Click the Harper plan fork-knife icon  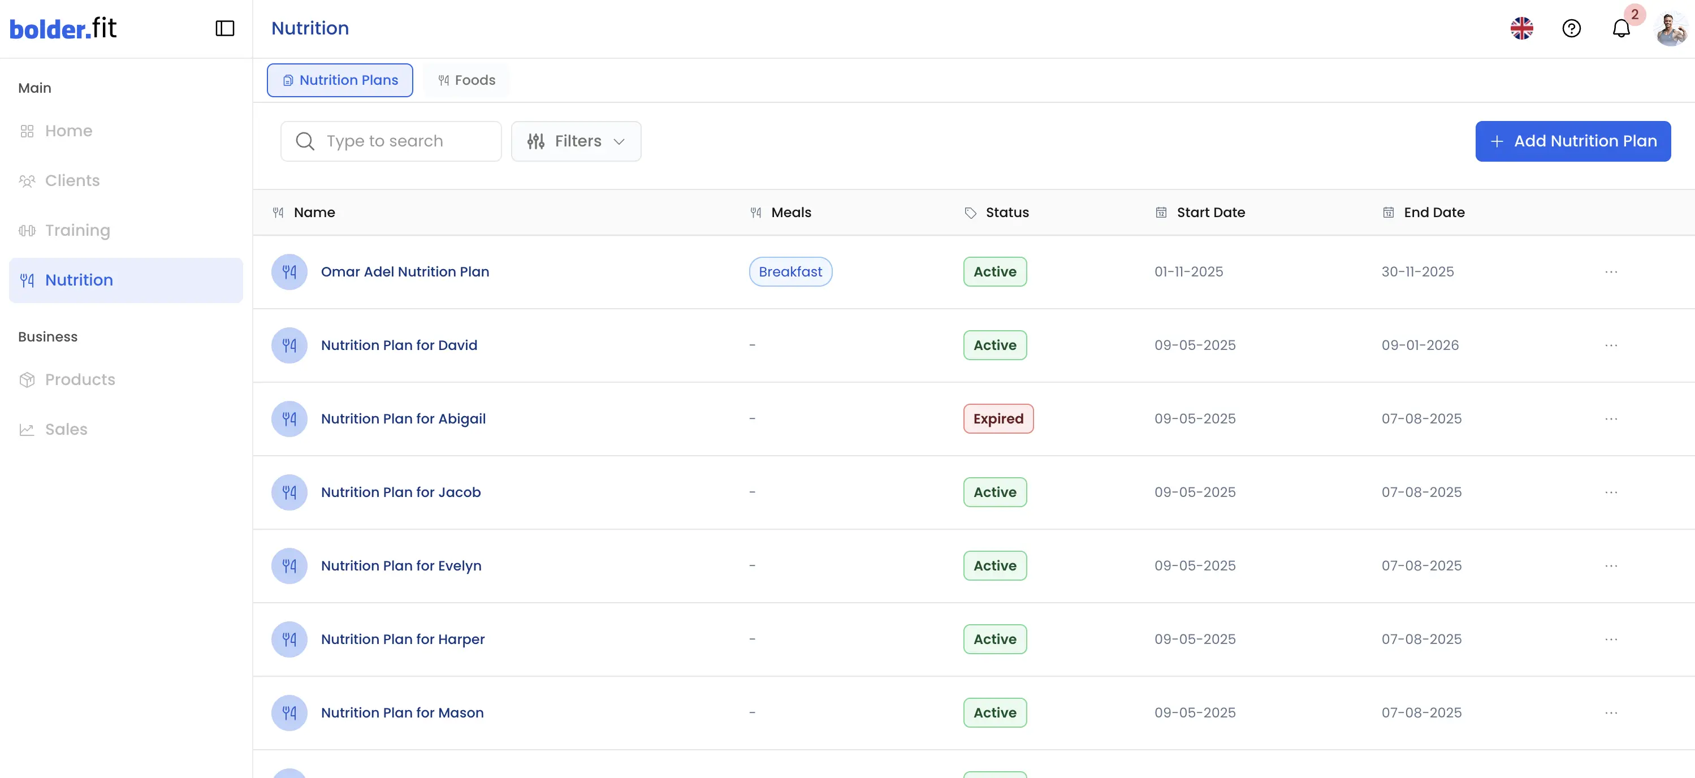tap(289, 639)
